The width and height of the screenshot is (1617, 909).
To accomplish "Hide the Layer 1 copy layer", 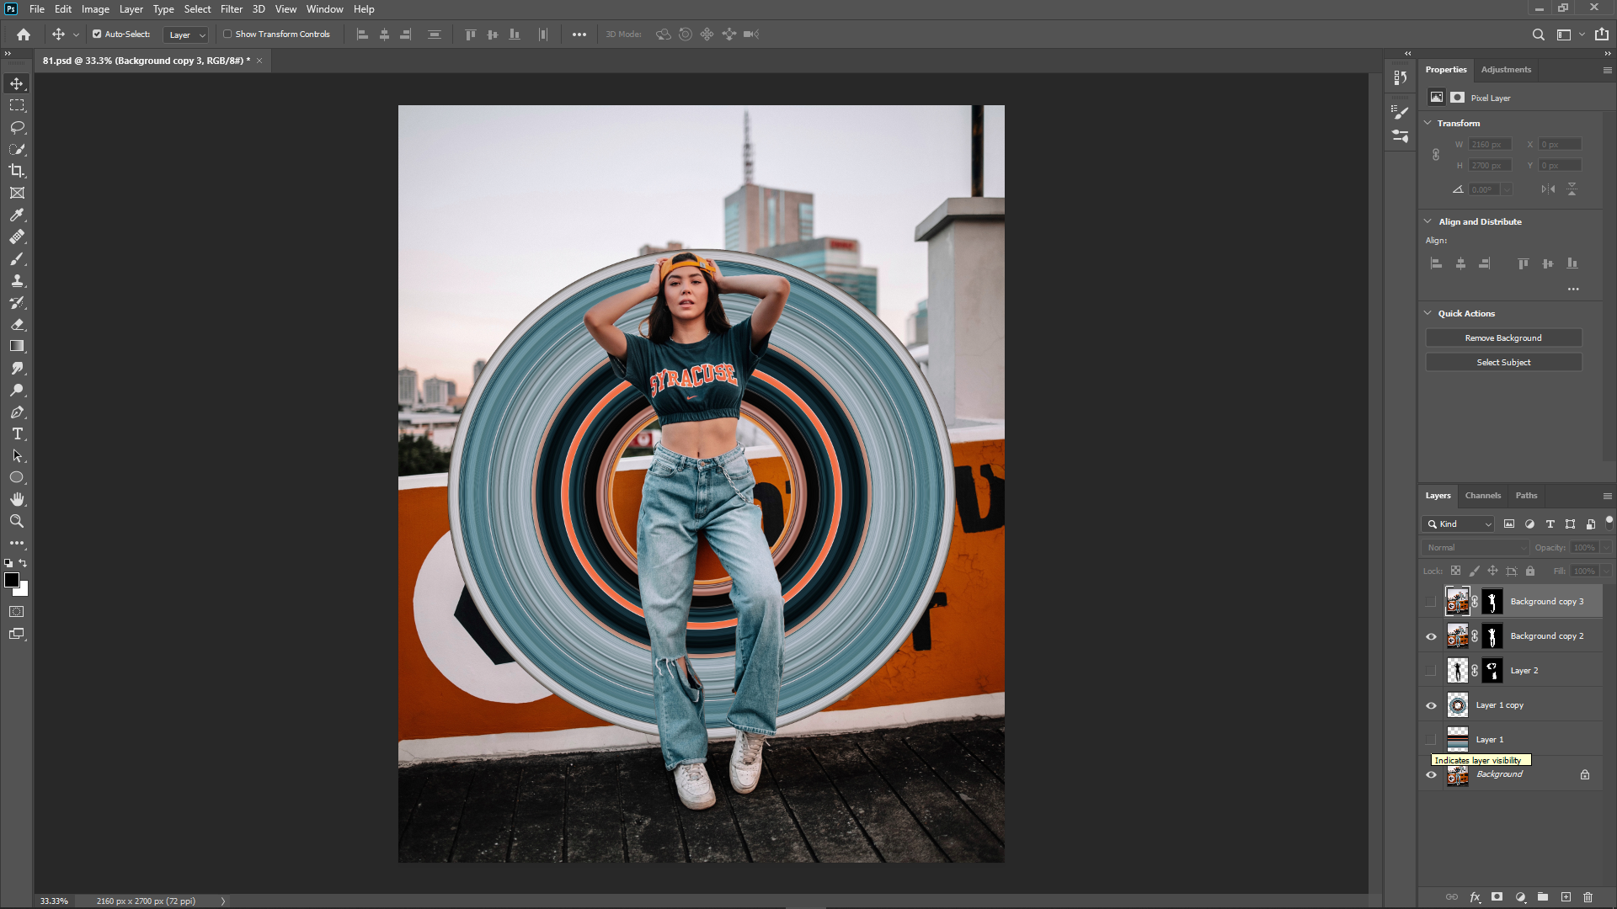I will [1430, 705].
